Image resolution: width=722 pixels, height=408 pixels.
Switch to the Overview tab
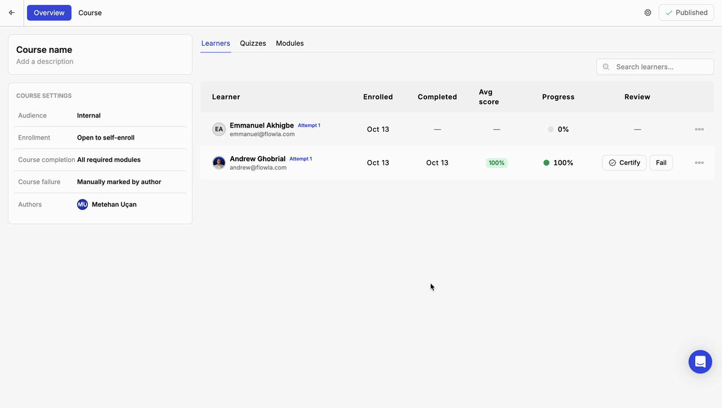coord(49,13)
